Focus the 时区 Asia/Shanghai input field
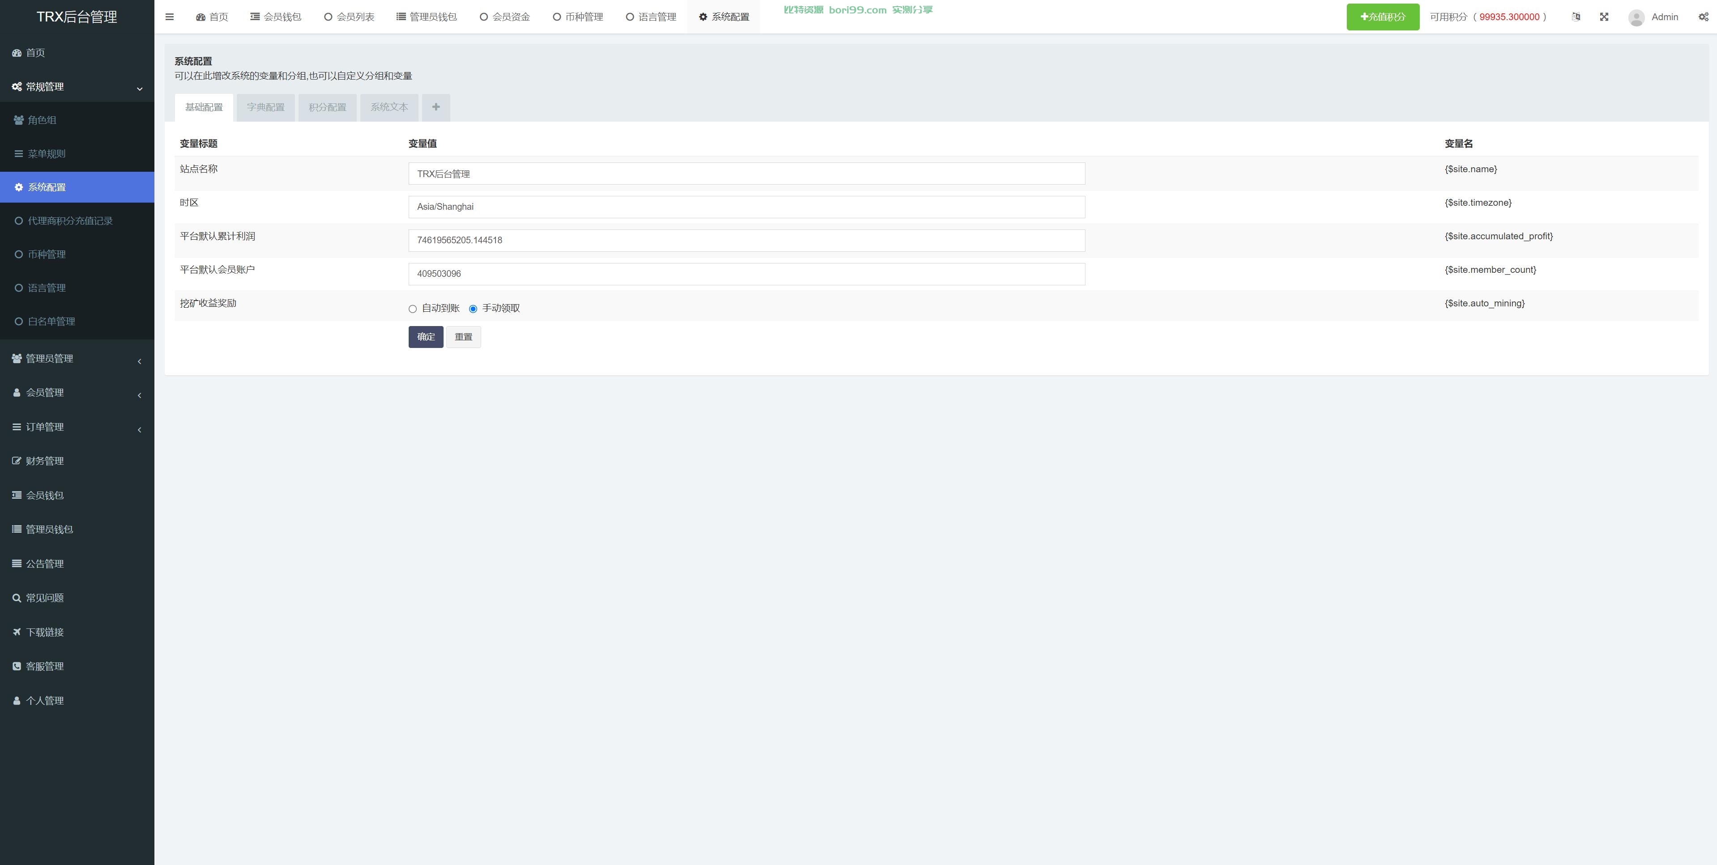The image size is (1717, 865). click(x=747, y=207)
